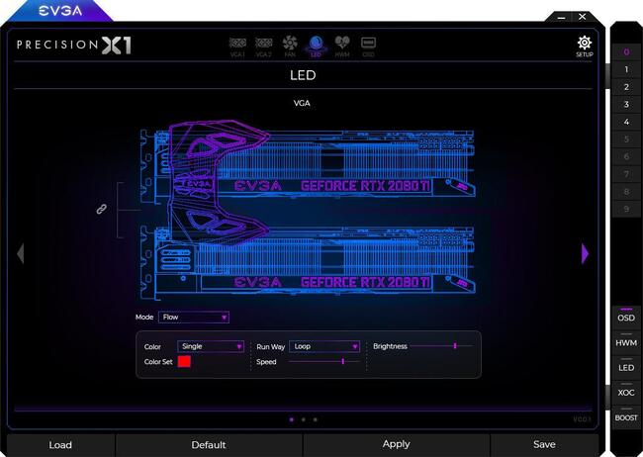Open the Mode dropdown showing Flow

pos(194,318)
